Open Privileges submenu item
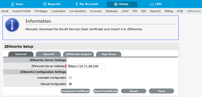This screenshot has width=202, height=97. pos(41,11)
